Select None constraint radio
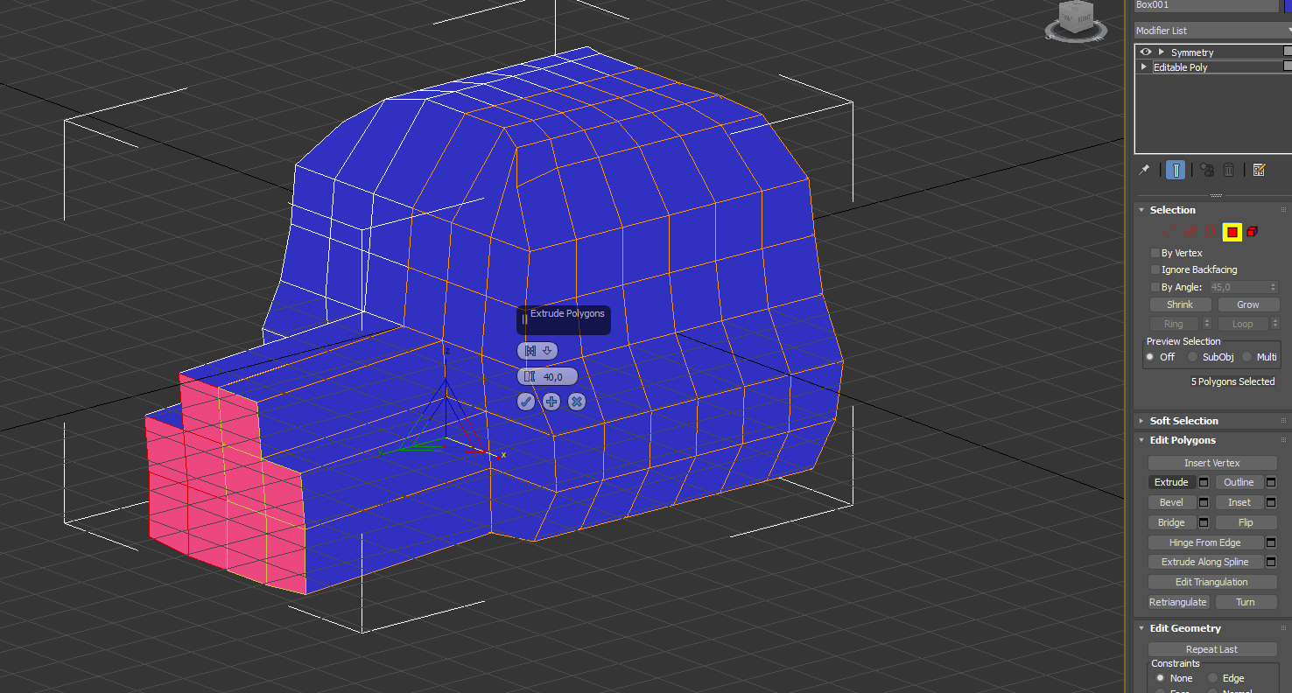Screen dimensions: 1292x693 coord(1161,678)
